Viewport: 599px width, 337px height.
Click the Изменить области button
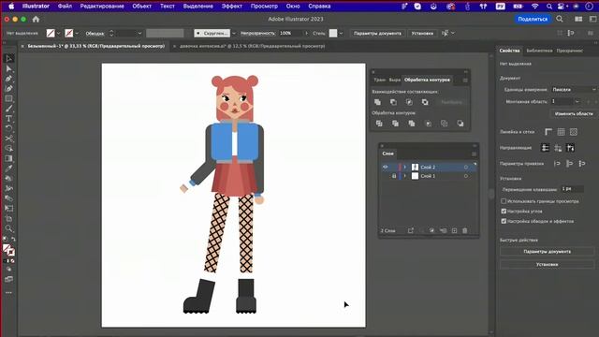click(574, 114)
